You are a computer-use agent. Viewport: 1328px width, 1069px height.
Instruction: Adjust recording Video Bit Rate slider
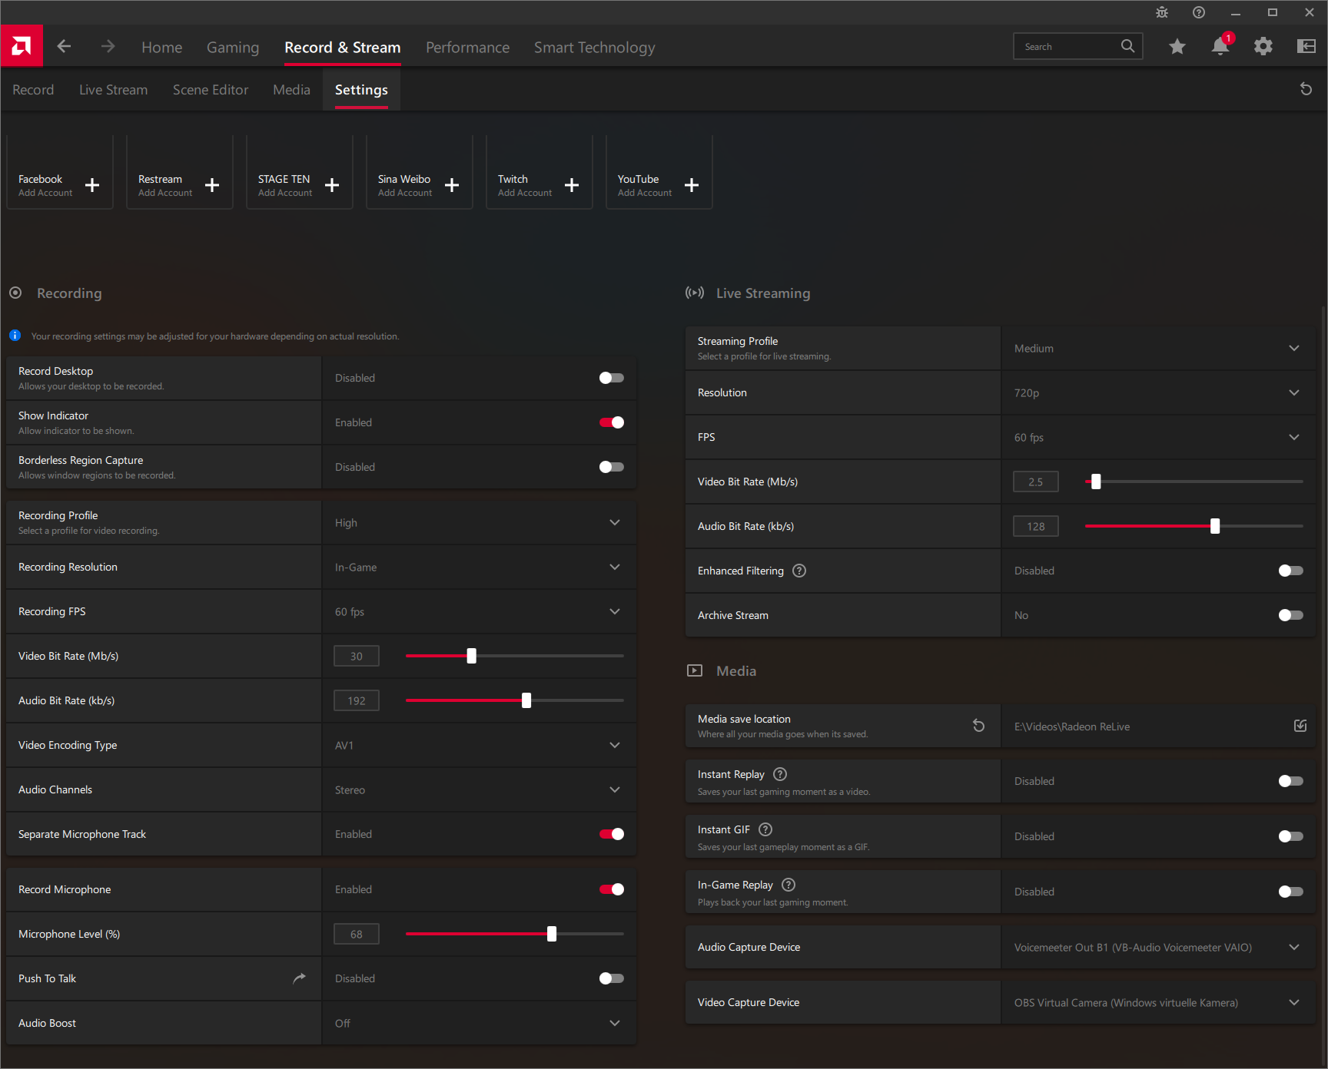(x=472, y=656)
